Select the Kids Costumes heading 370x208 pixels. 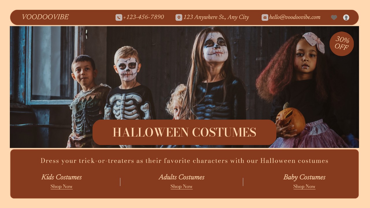(x=62, y=177)
